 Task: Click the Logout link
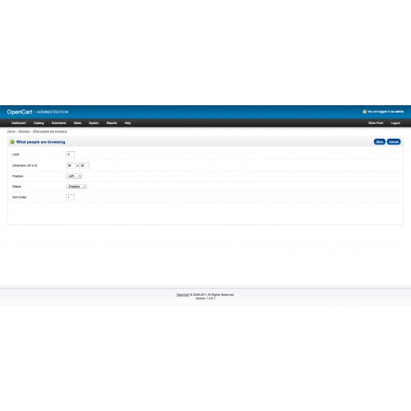(395, 123)
